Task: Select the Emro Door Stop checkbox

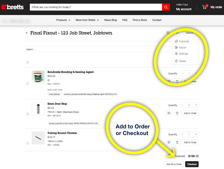Action: (28, 114)
